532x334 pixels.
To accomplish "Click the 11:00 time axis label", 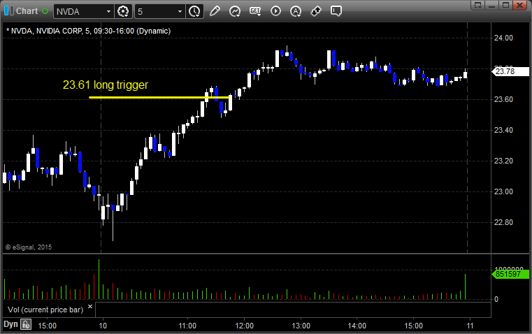I will click(187, 326).
